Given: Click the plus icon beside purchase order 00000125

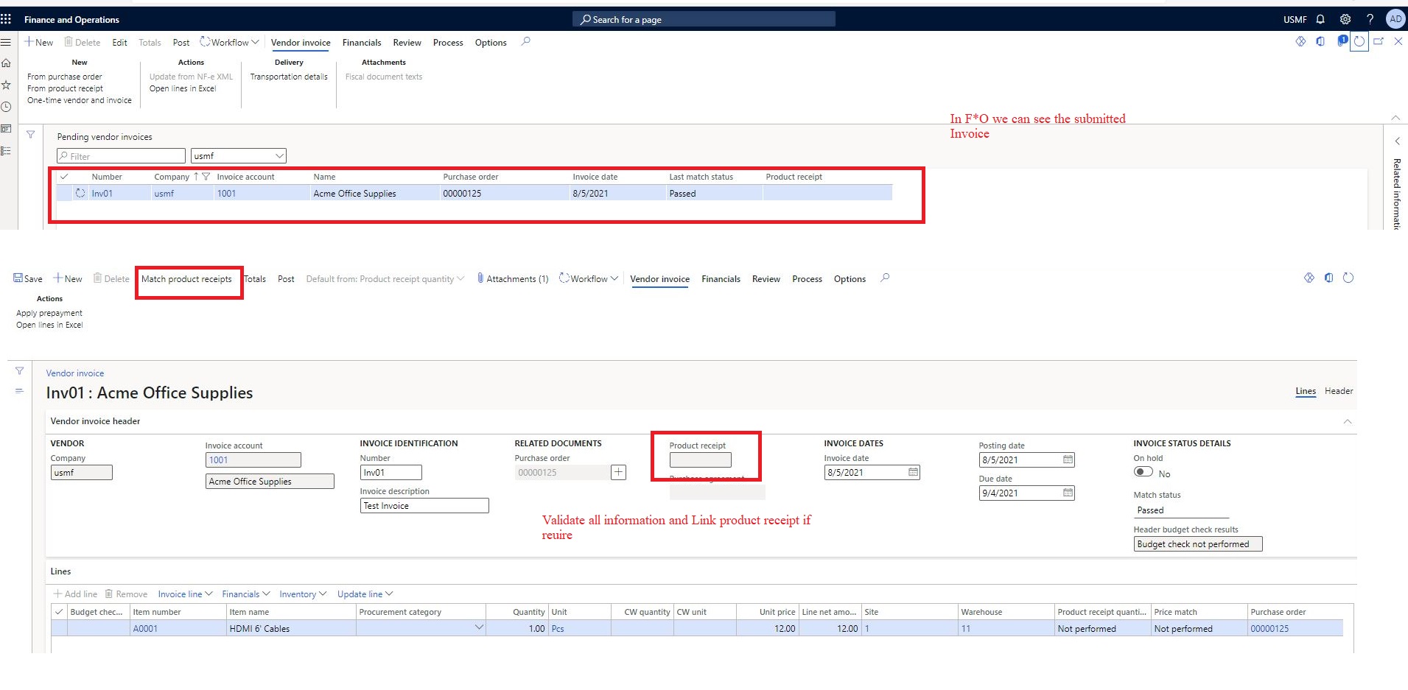Looking at the screenshot, I should [619, 472].
